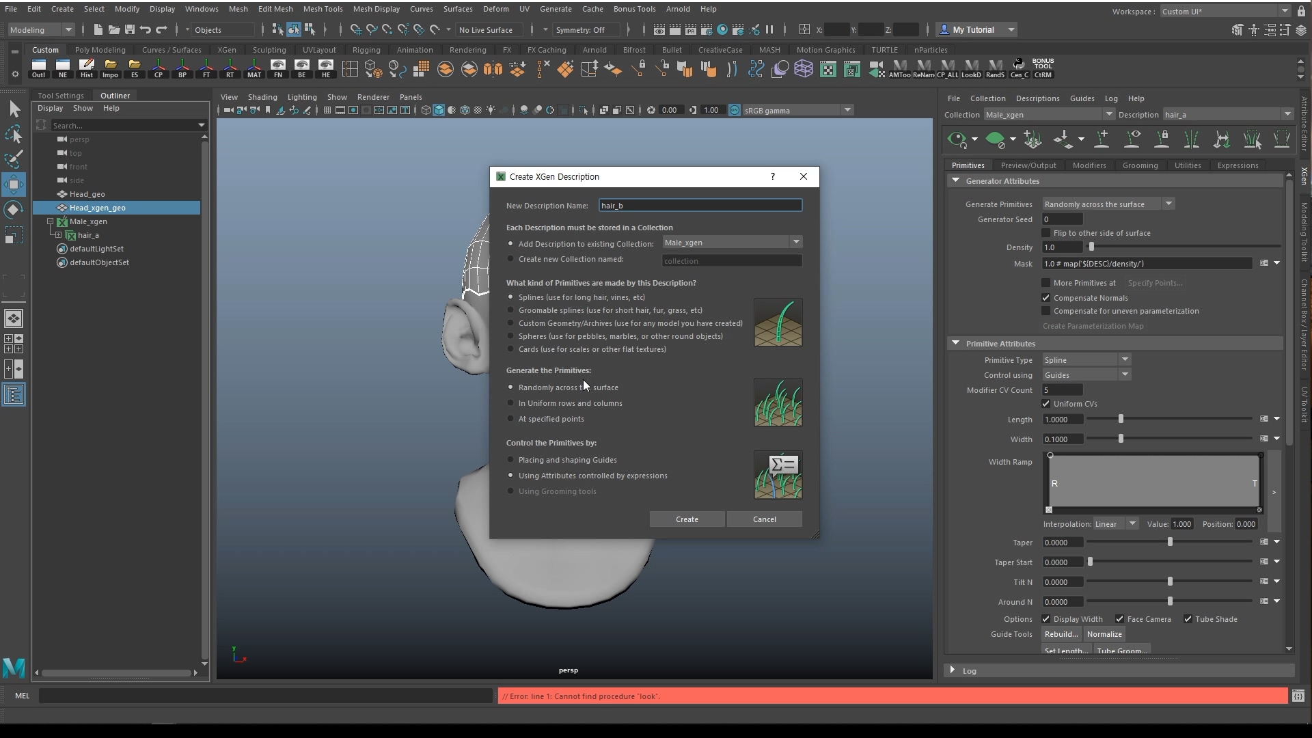Click Save scene disk icon
The width and height of the screenshot is (1312, 738).
pyautogui.click(x=129, y=29)
